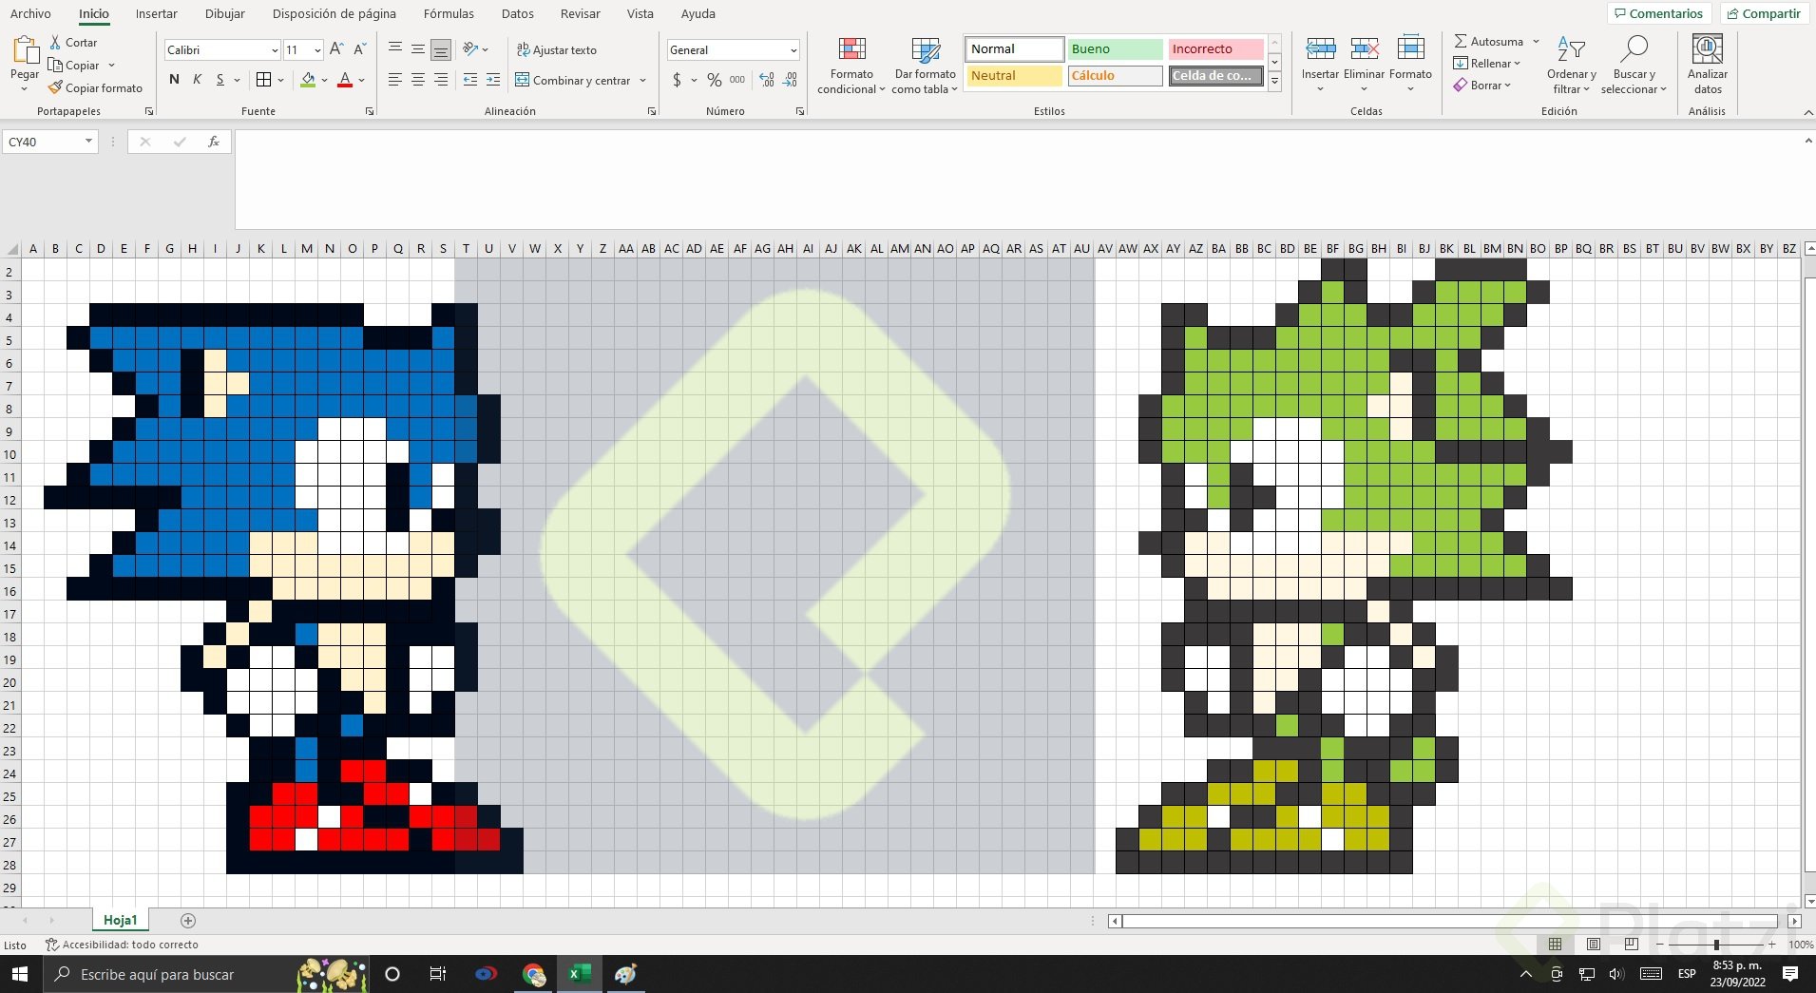This screenshot has height=993, width=1816.
Task: Toggle underline S formatting
Action: click(x=220, y=80)
